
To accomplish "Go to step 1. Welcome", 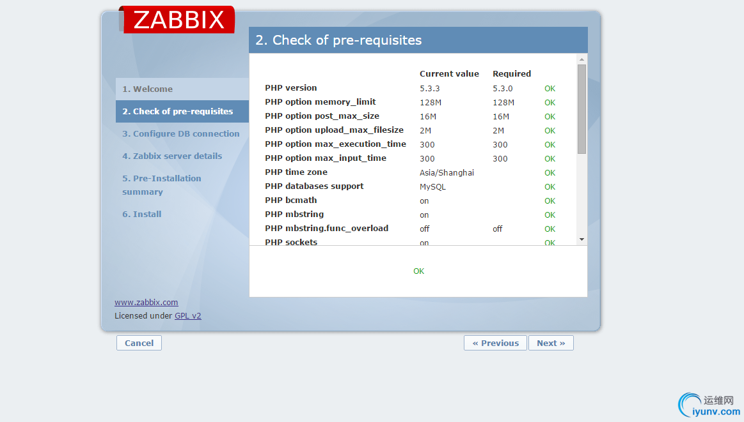I will pyautogui.click(x=182, y=89).
